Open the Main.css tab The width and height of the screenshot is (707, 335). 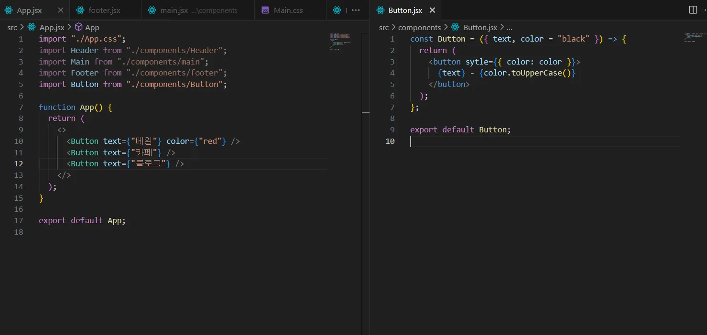290,10
